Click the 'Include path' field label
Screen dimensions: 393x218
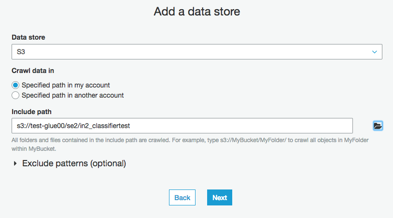point(31,112)
